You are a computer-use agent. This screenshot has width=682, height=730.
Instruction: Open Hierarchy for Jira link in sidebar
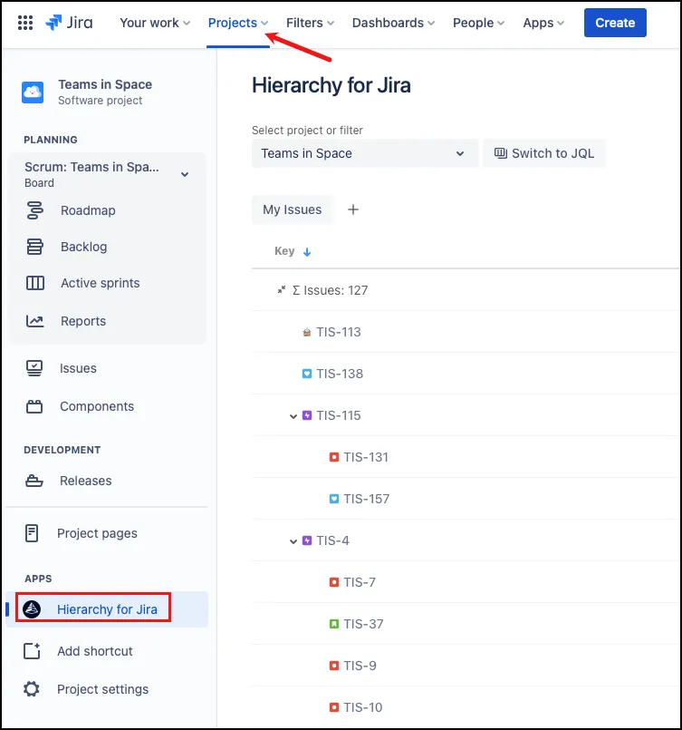pyautogui.click(x=107, y=609)
